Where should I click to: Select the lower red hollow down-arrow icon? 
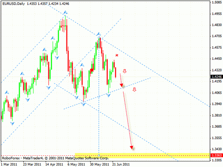[134, 90]
